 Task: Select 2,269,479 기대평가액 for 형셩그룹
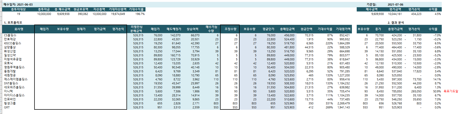pyautogui.click(x=344, y=103)
